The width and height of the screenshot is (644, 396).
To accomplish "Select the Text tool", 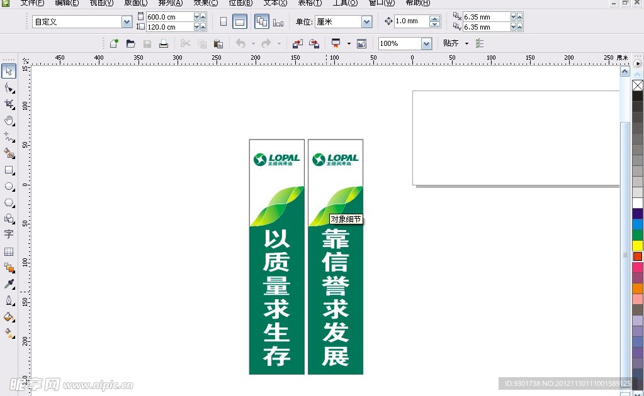I will click(9, 234).
